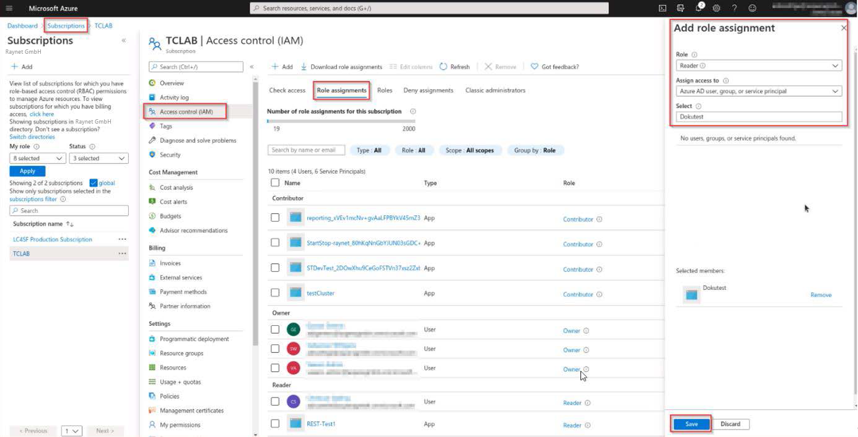Uncheck the global subscriptions filter checkbox
858x437 pixels.
94,182
